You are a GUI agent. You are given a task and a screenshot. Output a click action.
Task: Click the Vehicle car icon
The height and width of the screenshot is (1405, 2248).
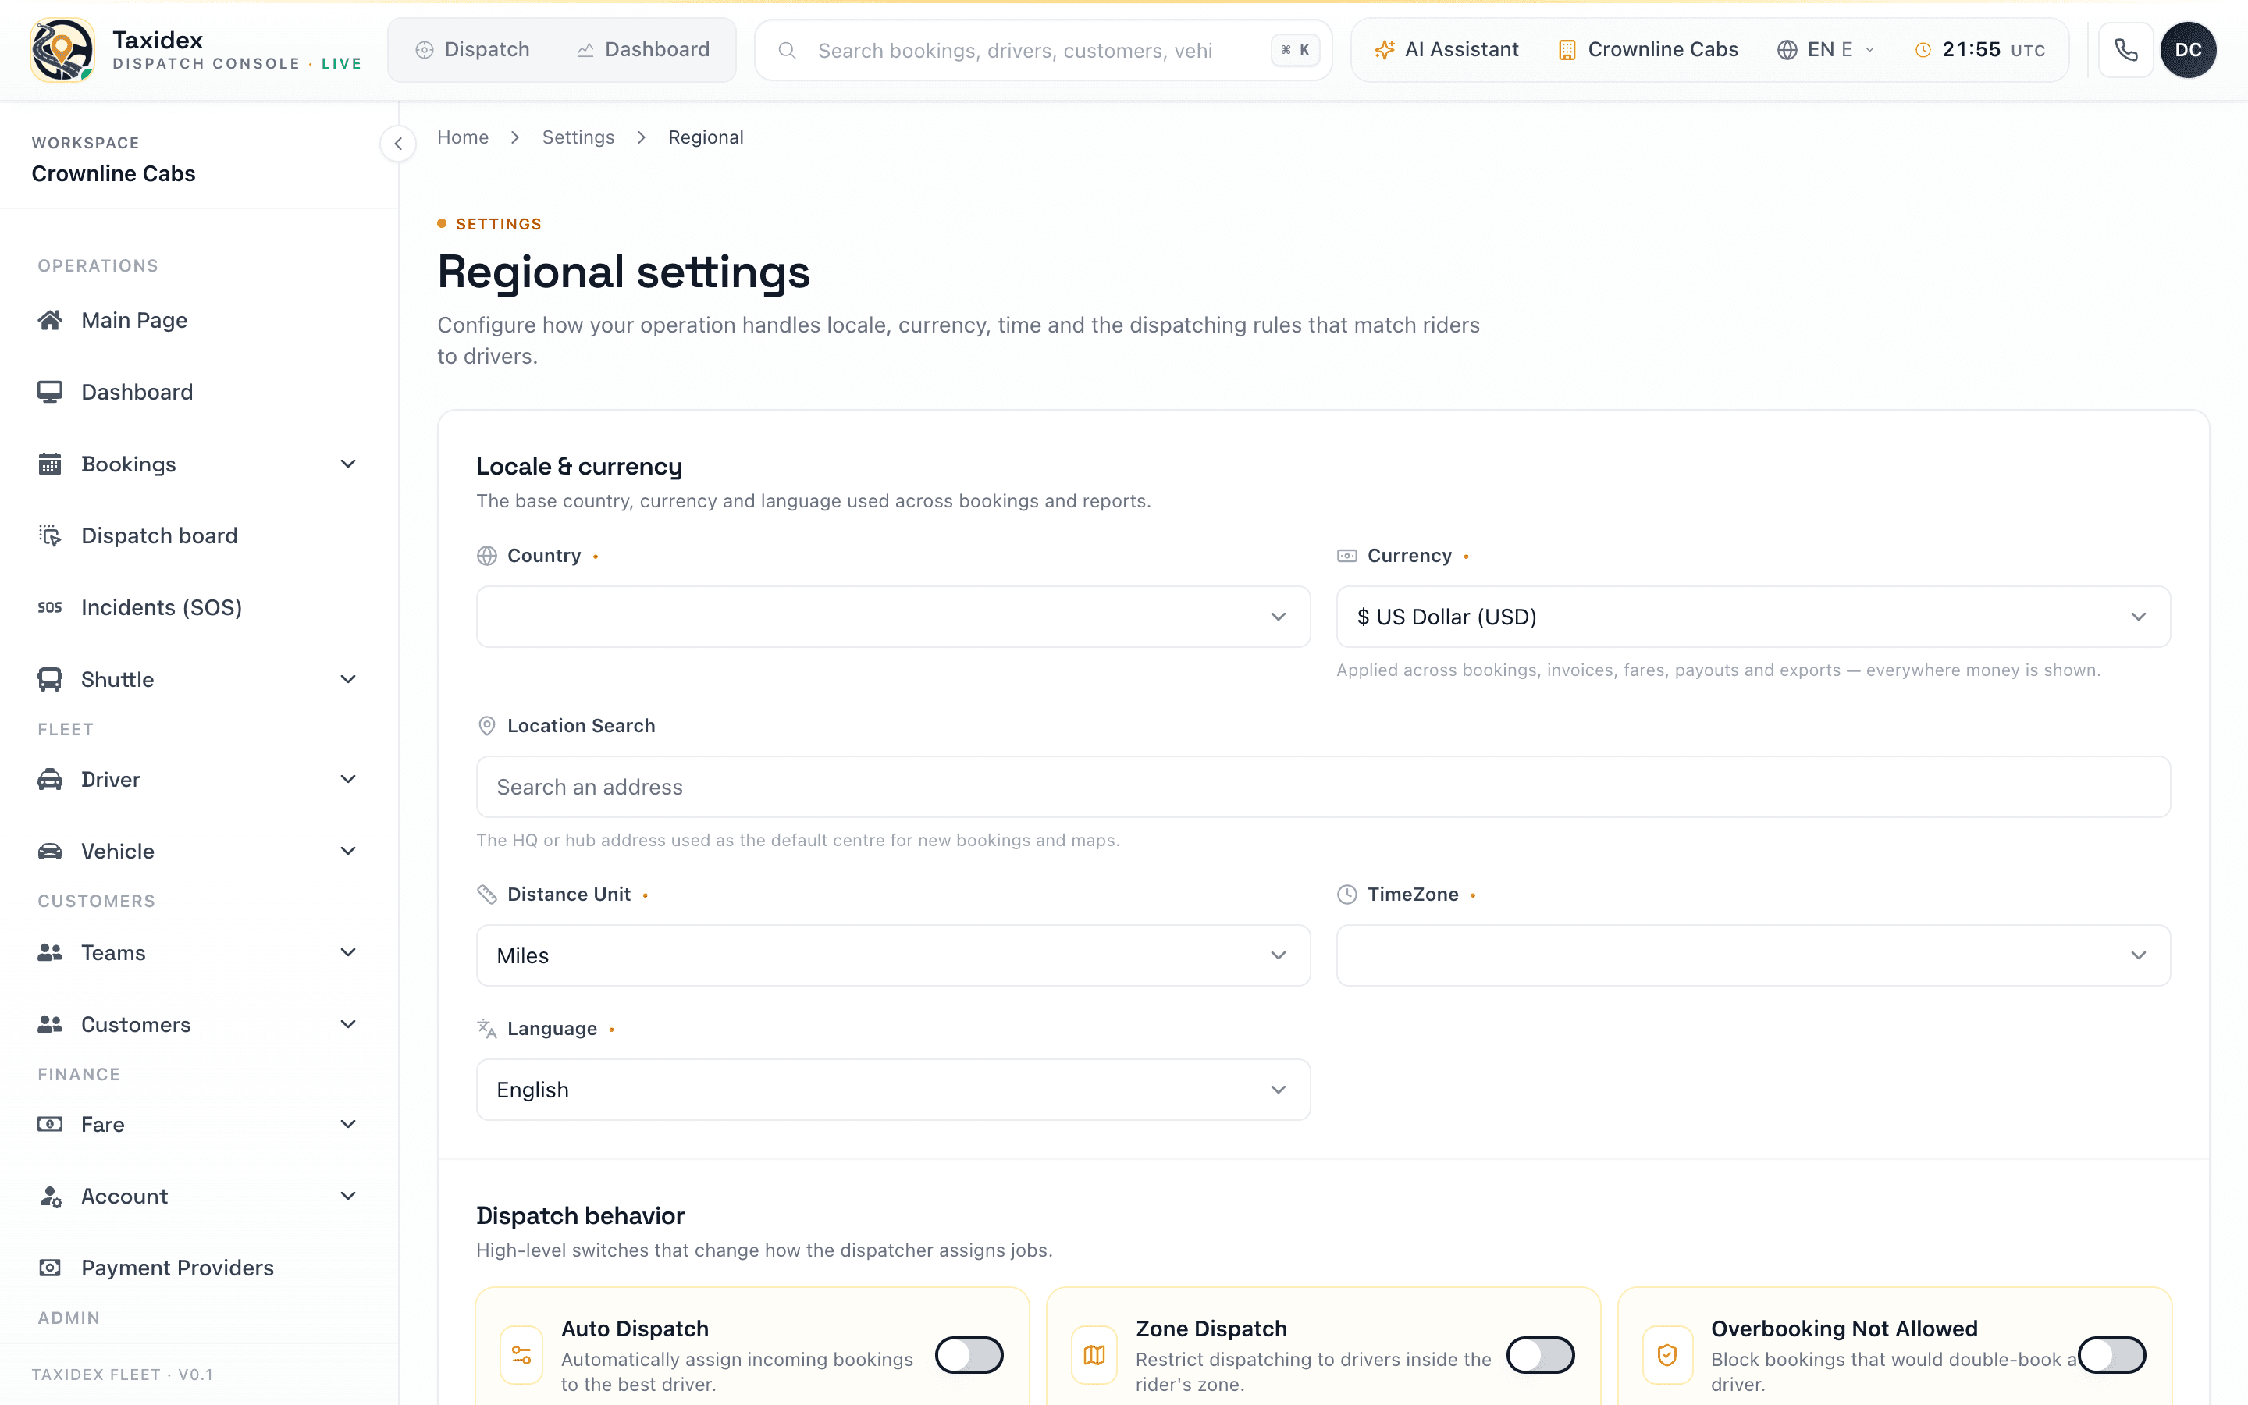(x=50, y=851)
